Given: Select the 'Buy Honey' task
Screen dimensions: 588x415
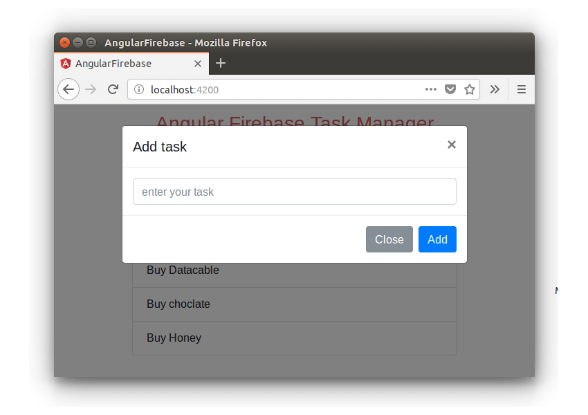Looking at the screenshot, I should 295,338.
